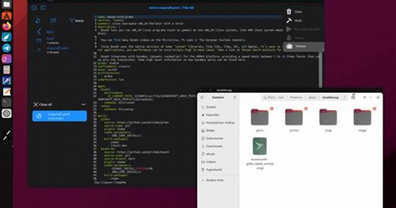Open Andere Orte in Dateien sidebar
The width and height of the screenshot is (396, 208).
219,180
